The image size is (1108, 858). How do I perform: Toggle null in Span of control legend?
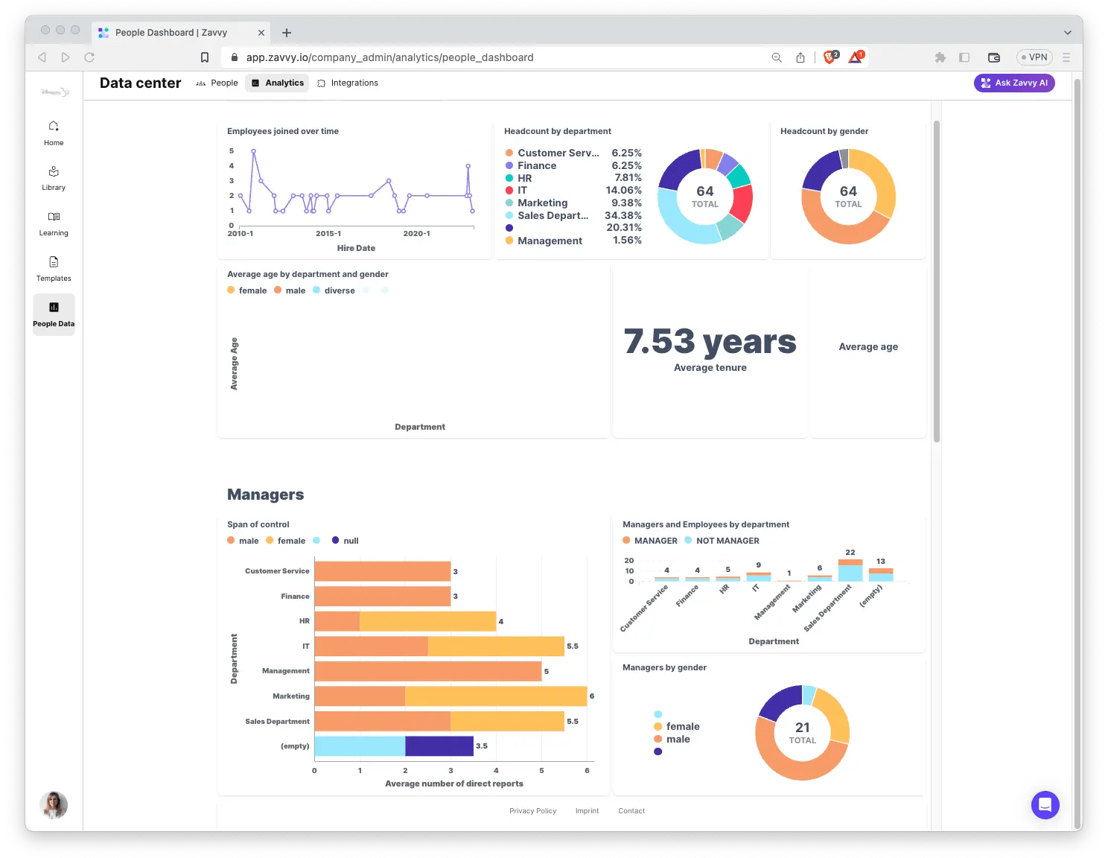tap(345, 541)
